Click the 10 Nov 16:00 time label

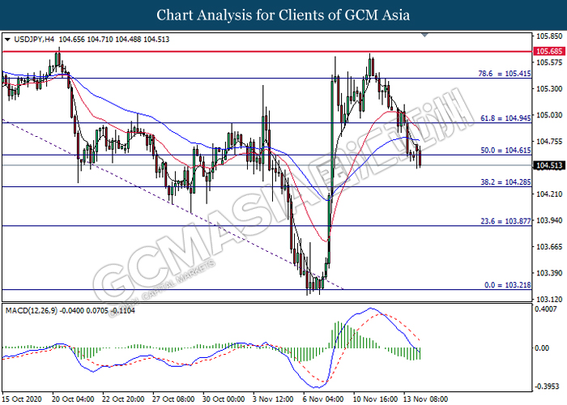pos(375,399)
